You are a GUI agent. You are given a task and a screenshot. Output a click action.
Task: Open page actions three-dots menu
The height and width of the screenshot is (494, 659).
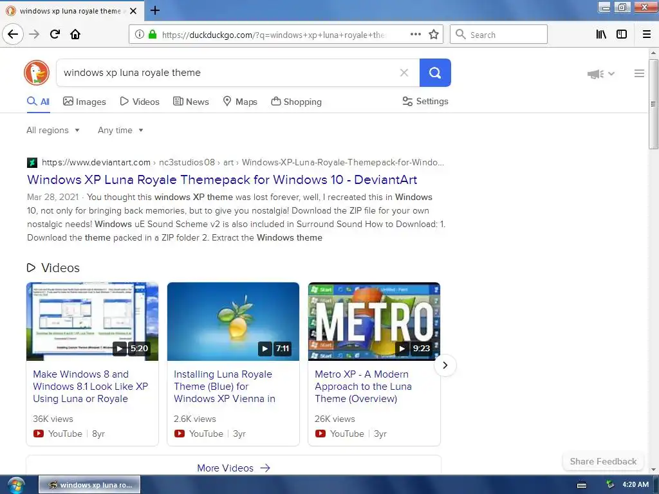[416, 34]
